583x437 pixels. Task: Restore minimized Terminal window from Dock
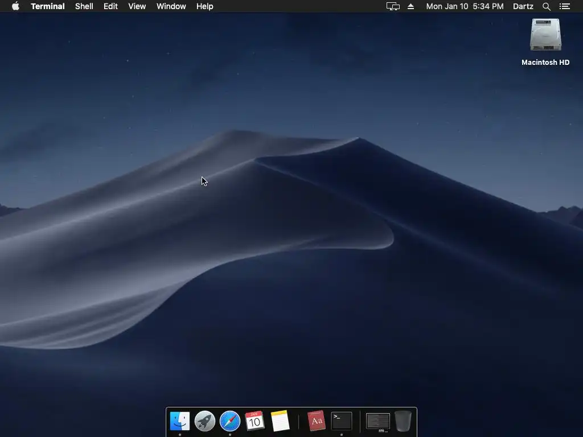pyautogui.click(x=378, y=422)
